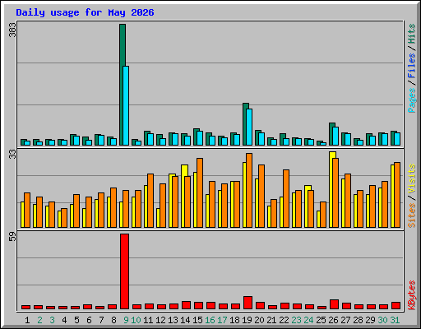The image size is (421, 329).
Task: Click the 33 visits axis value
Action: [x=12, y=154]
